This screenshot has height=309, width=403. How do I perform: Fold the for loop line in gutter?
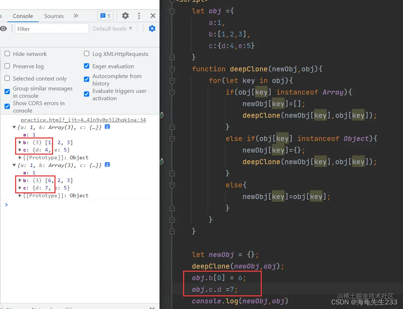click(172, 81)
